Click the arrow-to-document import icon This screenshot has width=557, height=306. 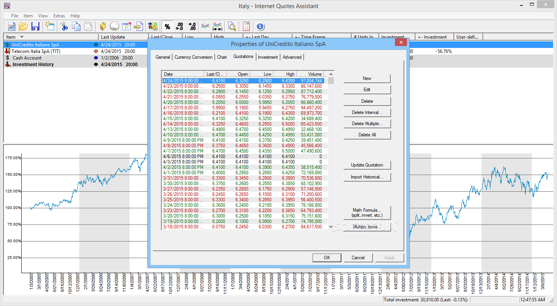pos(138,26)
